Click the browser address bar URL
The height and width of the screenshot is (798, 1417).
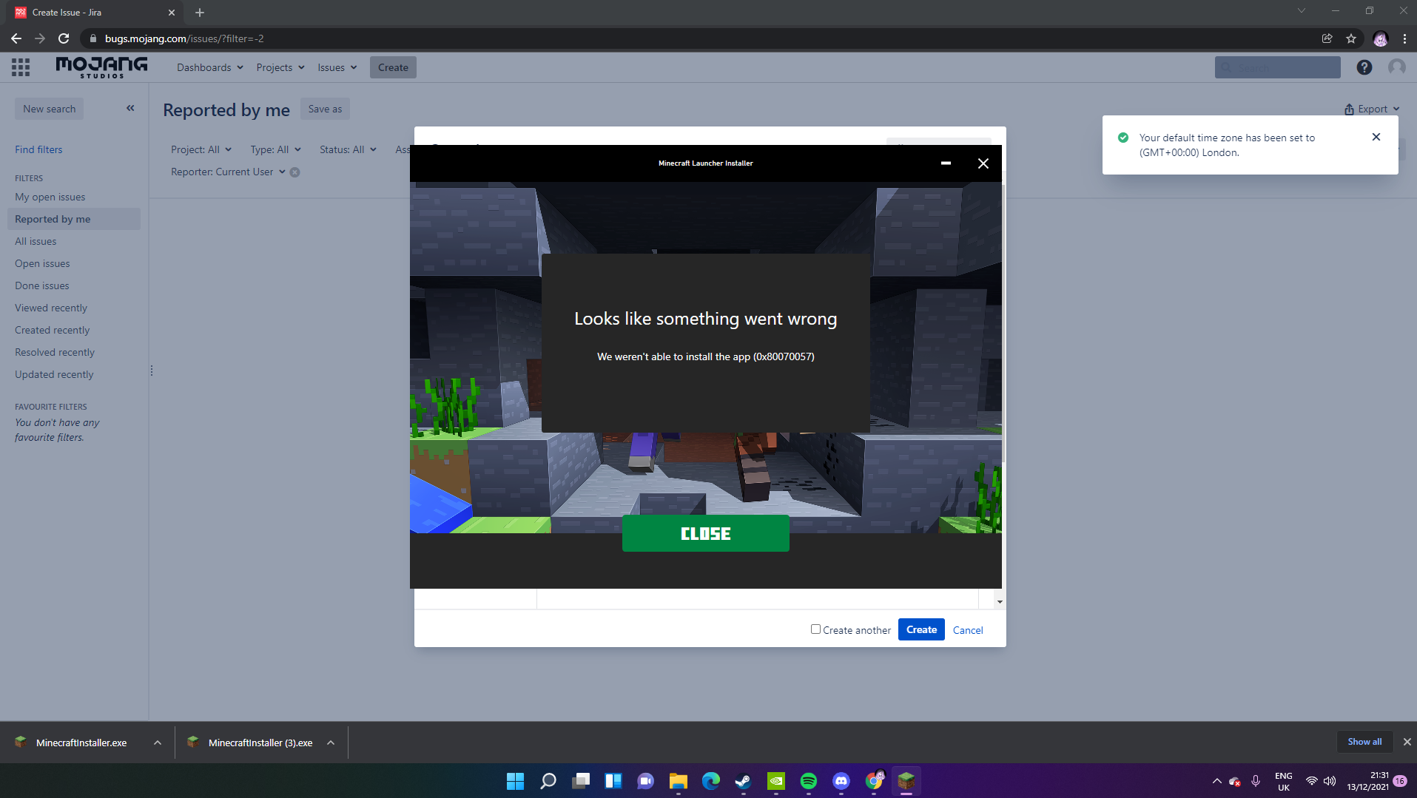(x=184, y=38)
